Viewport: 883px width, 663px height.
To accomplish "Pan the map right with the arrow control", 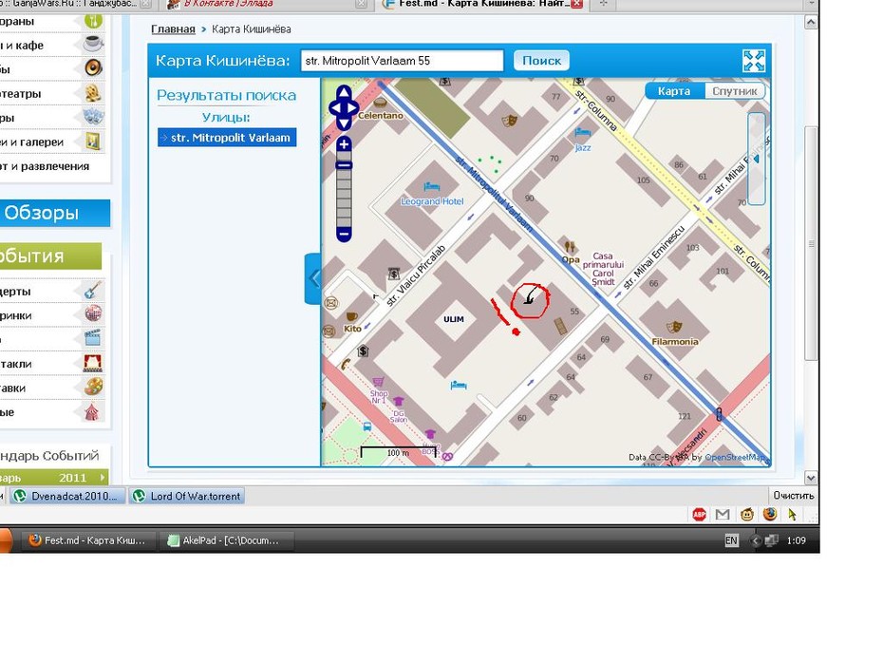I will 353,108.
